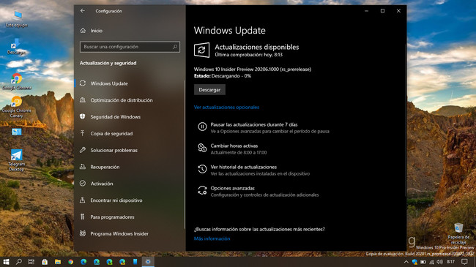Open taskbar search

pyautogui.click(x=19, y=262)
